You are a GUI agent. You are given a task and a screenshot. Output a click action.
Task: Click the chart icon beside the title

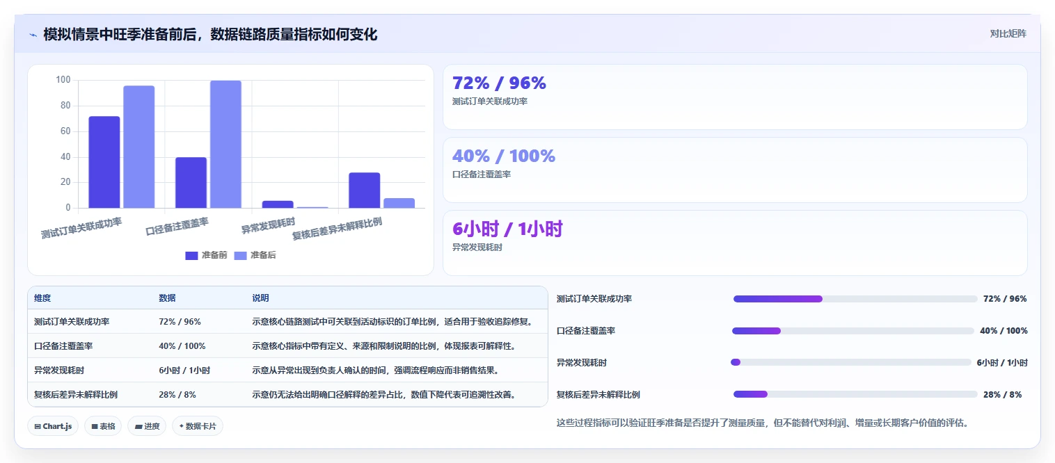pos(33,35)
